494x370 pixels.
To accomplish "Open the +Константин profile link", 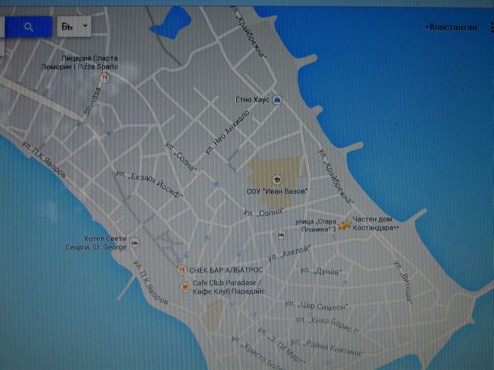I will coord(451,27).
